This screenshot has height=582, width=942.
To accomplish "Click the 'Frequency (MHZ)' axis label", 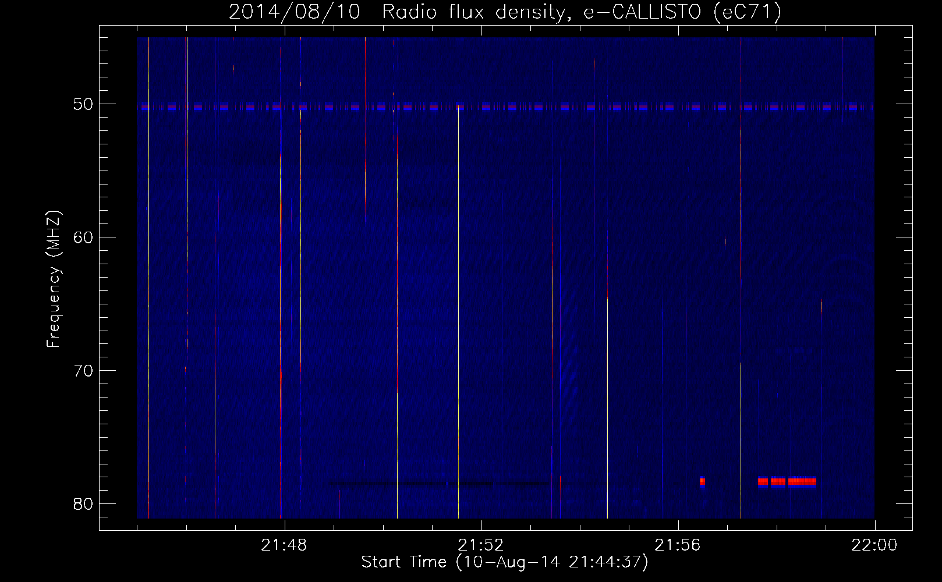I will [x=54, y=279].
